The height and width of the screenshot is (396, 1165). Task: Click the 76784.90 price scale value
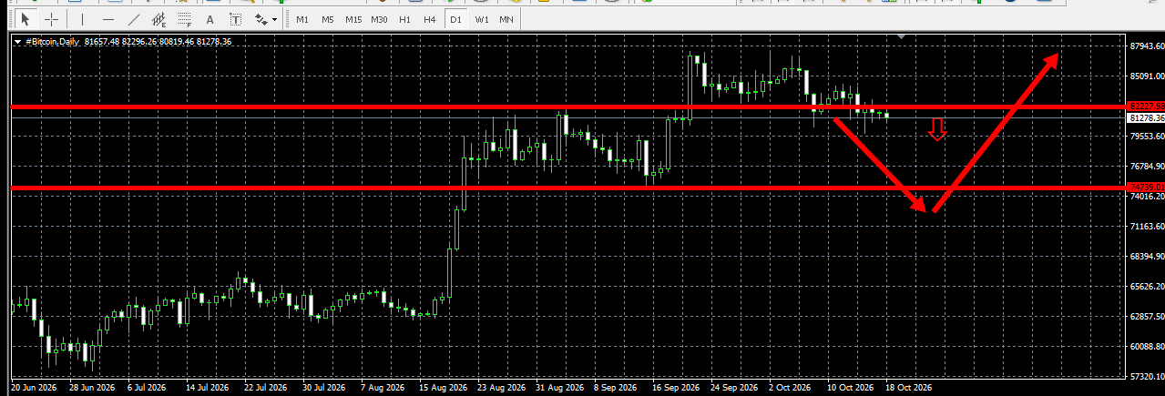[1146, 166]
